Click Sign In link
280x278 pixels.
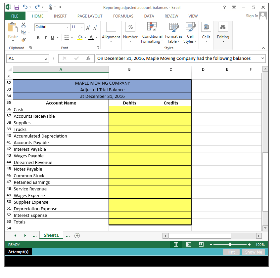pyautogui.click(x=252, y=16)
